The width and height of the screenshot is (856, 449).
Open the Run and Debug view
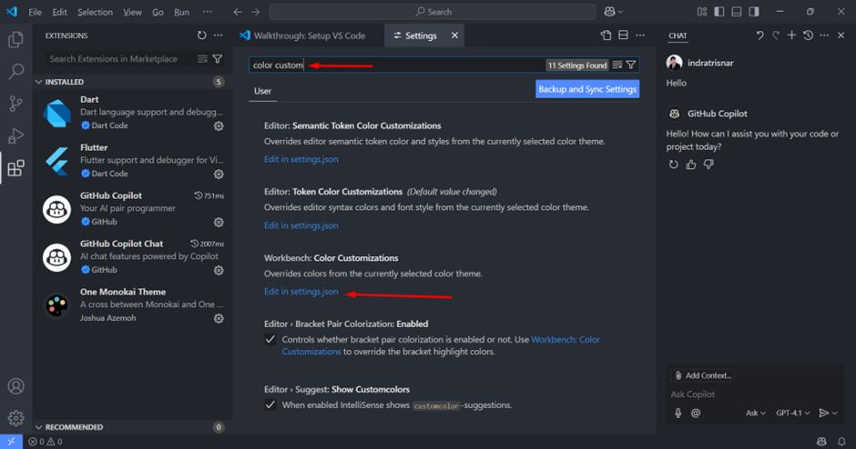(x=15, y=135)
